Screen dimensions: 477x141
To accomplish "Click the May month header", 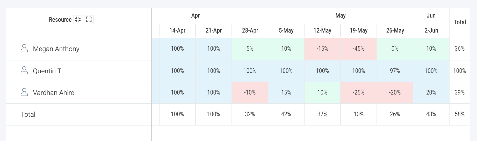I will click(x=341, y=16).
